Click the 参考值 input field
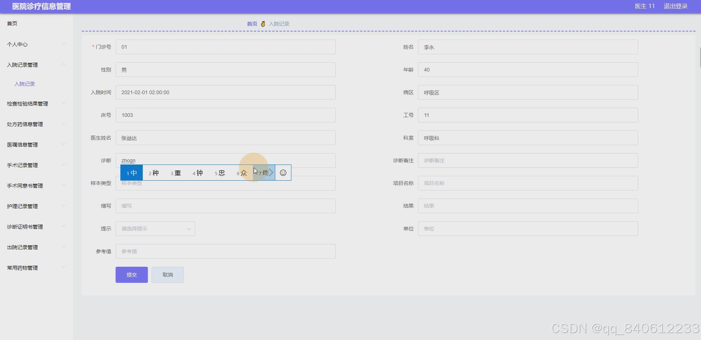This screenshot has height=340, width=701. [x=226, y=251]
